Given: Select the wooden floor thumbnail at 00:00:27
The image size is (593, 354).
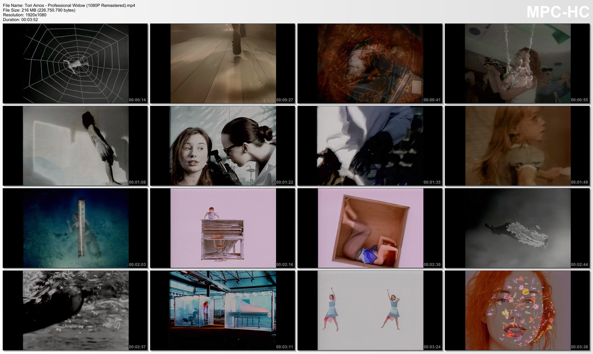Looking at the screenshot, I should click(222, 63).
